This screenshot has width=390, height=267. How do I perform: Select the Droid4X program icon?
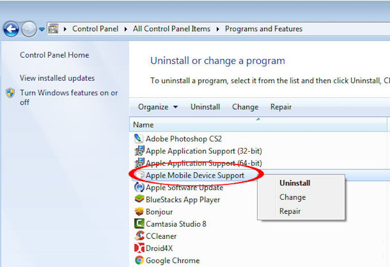click(x=139, y=248)
